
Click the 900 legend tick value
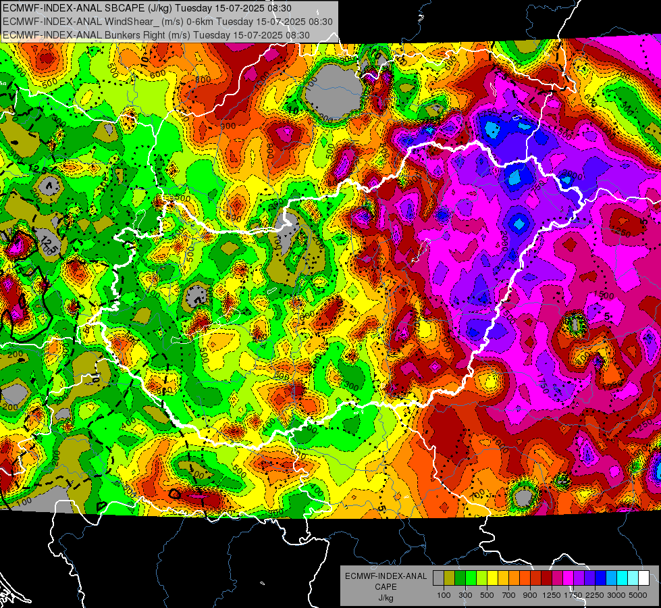(x=530, y=595)
